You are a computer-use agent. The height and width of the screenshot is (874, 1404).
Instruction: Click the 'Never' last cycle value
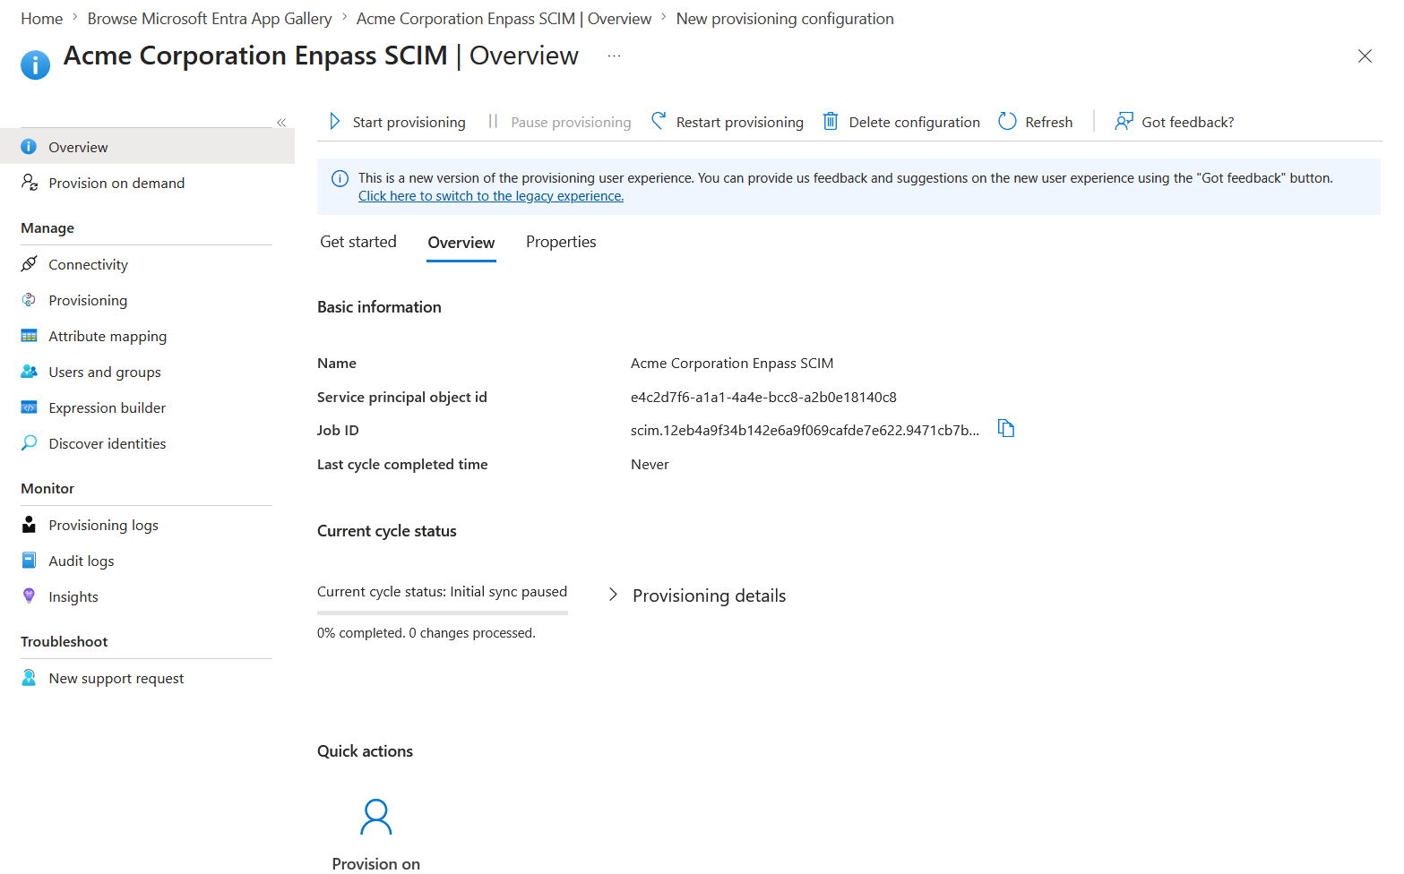pyautogui.click(x=650, y=464)
